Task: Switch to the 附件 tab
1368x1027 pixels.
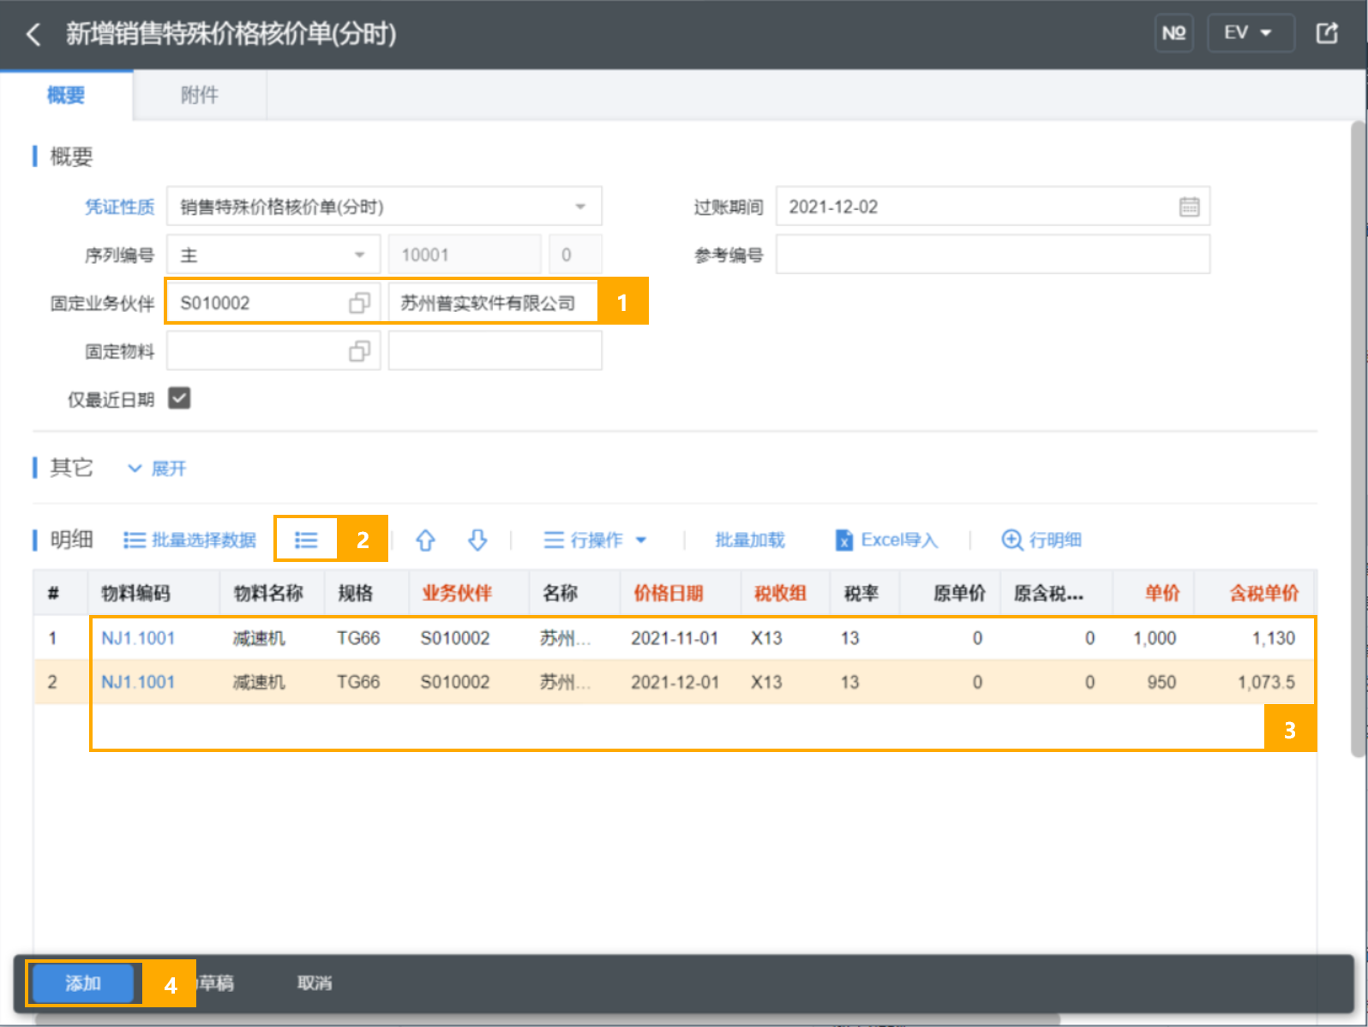Action: (199, 95)
